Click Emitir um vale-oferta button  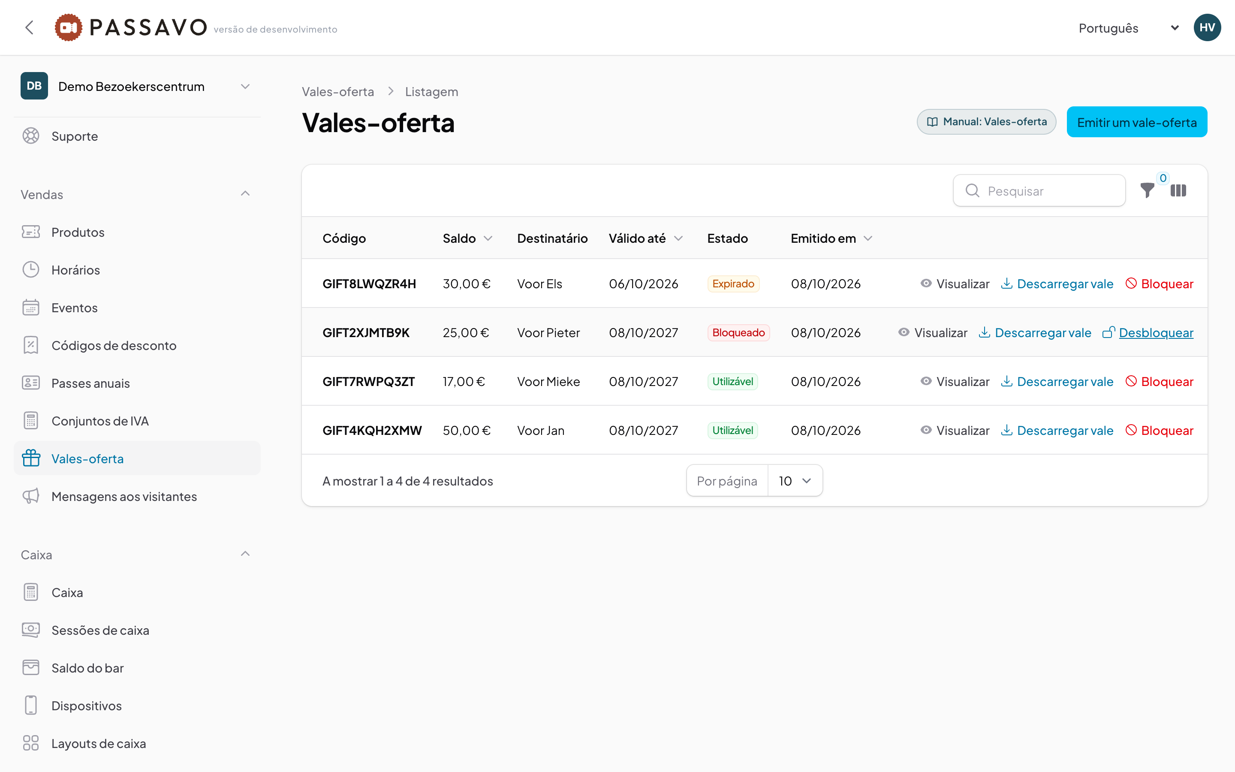(x=1136, y=122)
